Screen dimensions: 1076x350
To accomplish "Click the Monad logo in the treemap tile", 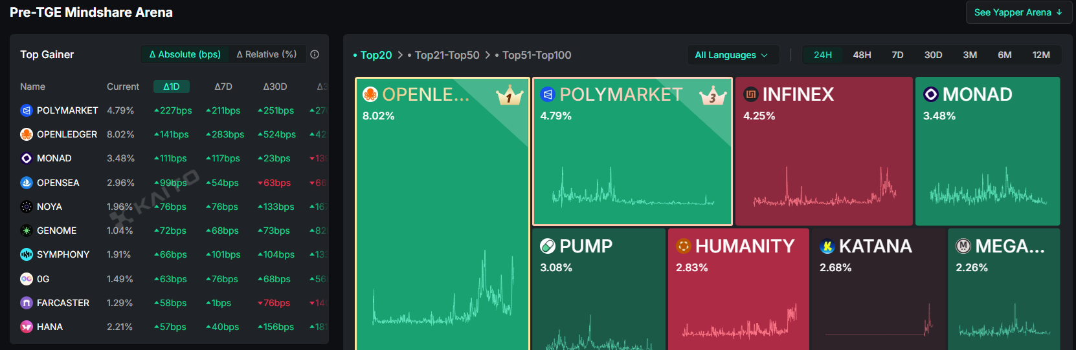I will point(930,94).
